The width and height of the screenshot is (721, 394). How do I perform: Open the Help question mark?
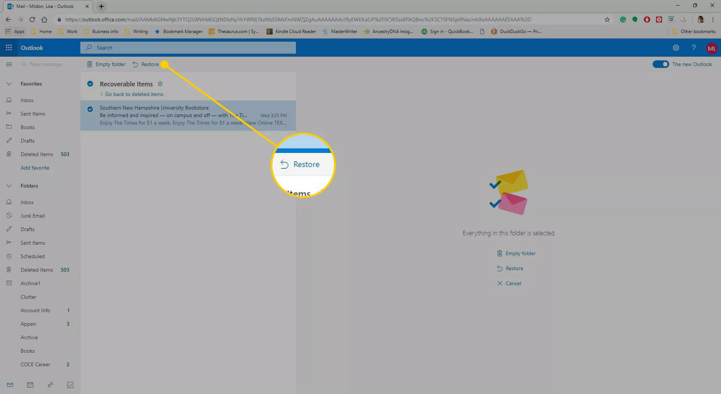pyautogui.click(x=694, y=48)
